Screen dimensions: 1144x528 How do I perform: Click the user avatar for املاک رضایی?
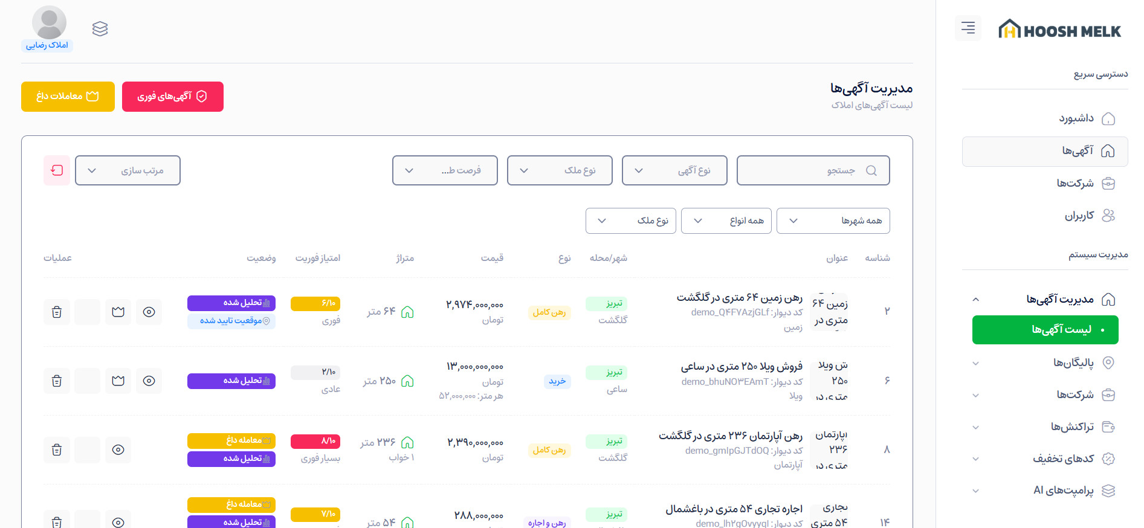[x=49, y=23]
